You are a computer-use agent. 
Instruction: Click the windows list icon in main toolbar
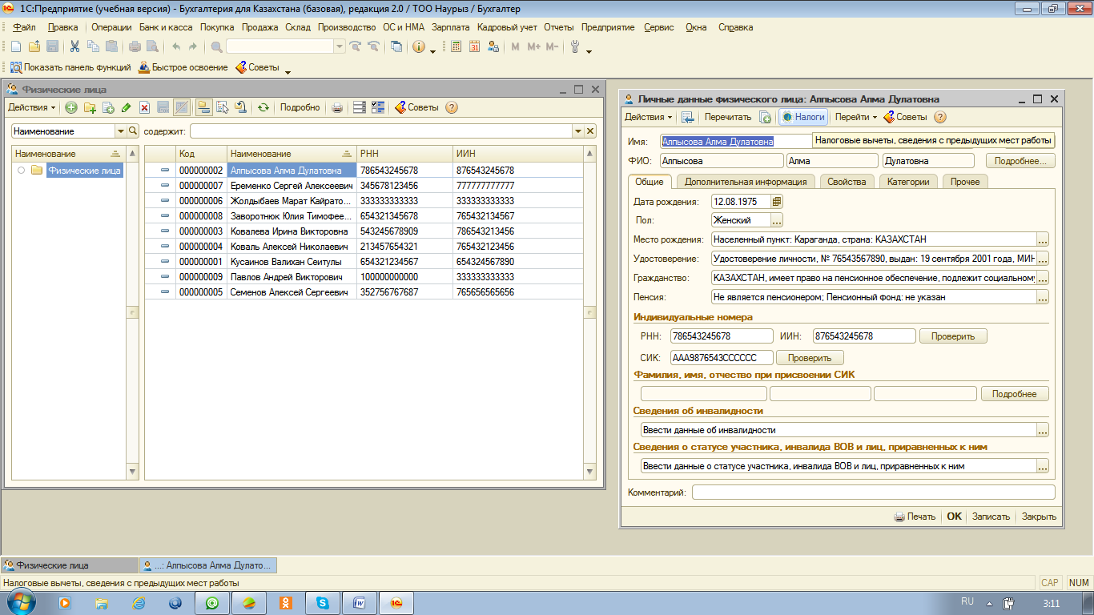tap(396, 46)
